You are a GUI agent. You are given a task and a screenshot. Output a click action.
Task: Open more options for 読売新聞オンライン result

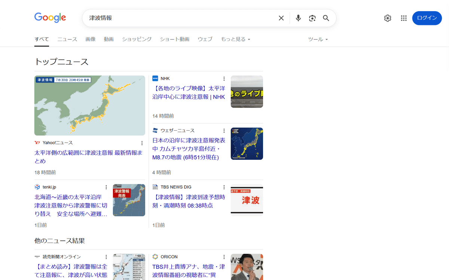[106, 257]
